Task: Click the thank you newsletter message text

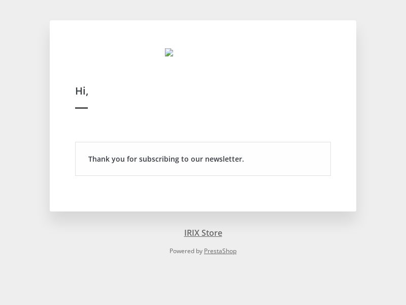Action: pyautogui.click(x=166, y=159)
